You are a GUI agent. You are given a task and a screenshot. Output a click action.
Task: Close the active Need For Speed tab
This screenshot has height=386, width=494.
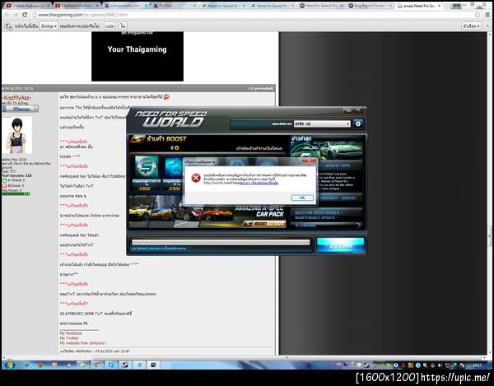pyautogui.click(x=439, y=6)
